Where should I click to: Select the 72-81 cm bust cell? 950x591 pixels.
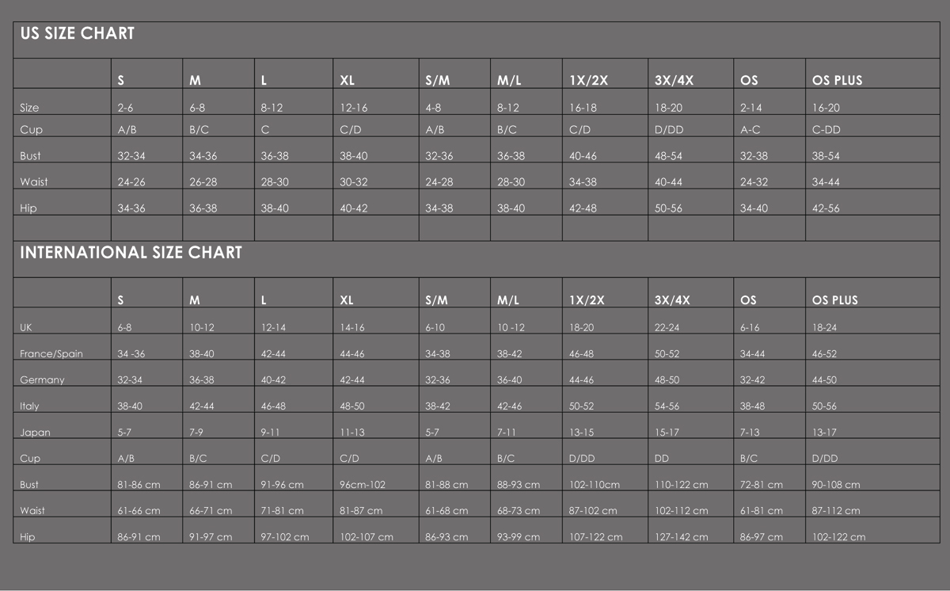761,485
